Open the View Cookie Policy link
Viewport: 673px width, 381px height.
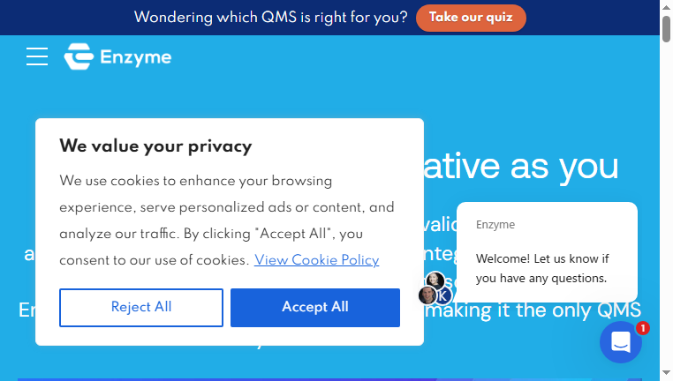[317, 259]
